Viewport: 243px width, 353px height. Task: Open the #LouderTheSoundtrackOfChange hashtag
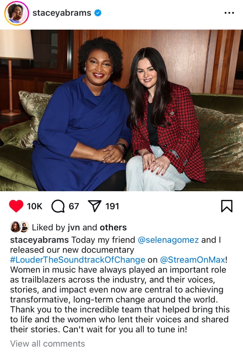click(77, 260)
